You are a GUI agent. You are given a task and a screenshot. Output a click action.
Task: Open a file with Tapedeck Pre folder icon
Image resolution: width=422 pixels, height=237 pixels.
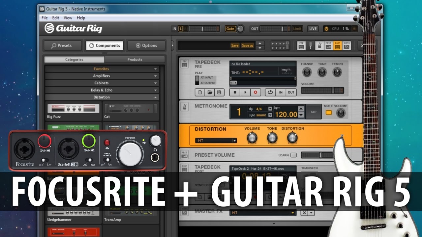[210, 92]
